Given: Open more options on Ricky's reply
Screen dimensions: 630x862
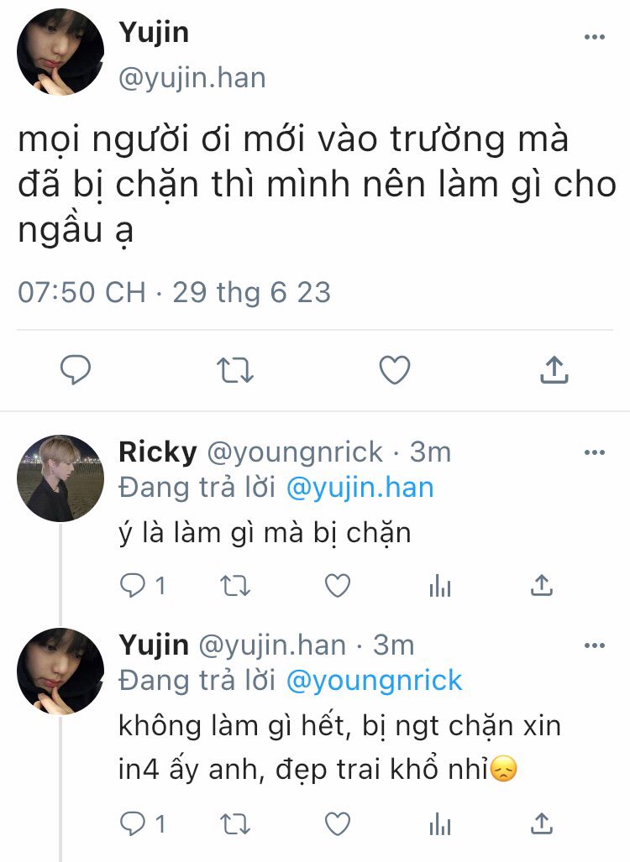Looking at the screenshot, I should 594,452.
